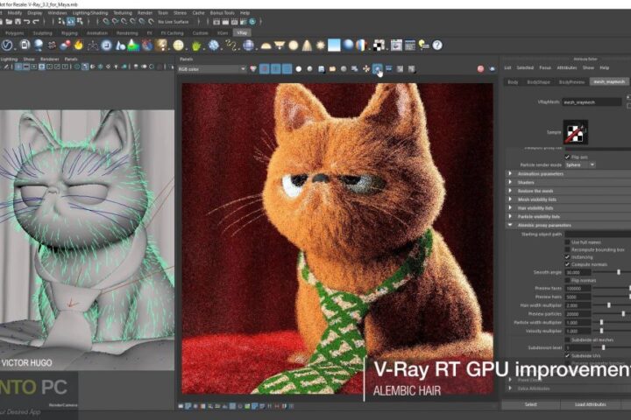Open the Attributes menu in Attribute Editor
The image size is (631, 420).
[567, 68]
